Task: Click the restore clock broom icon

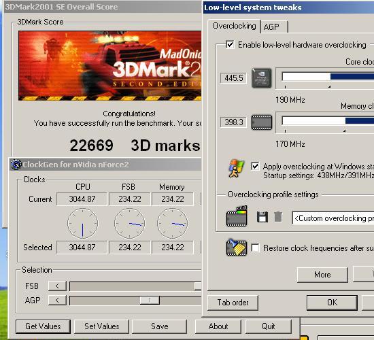Action: pyautogui.click(x=237, y=248)
